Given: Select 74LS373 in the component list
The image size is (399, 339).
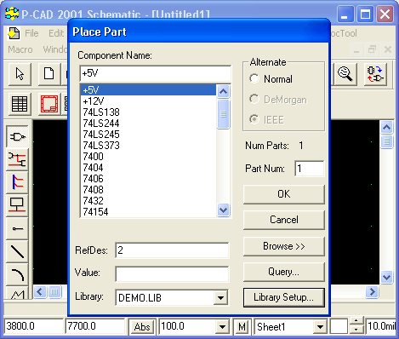Looking at the screenshot, I should coord(149,146).
